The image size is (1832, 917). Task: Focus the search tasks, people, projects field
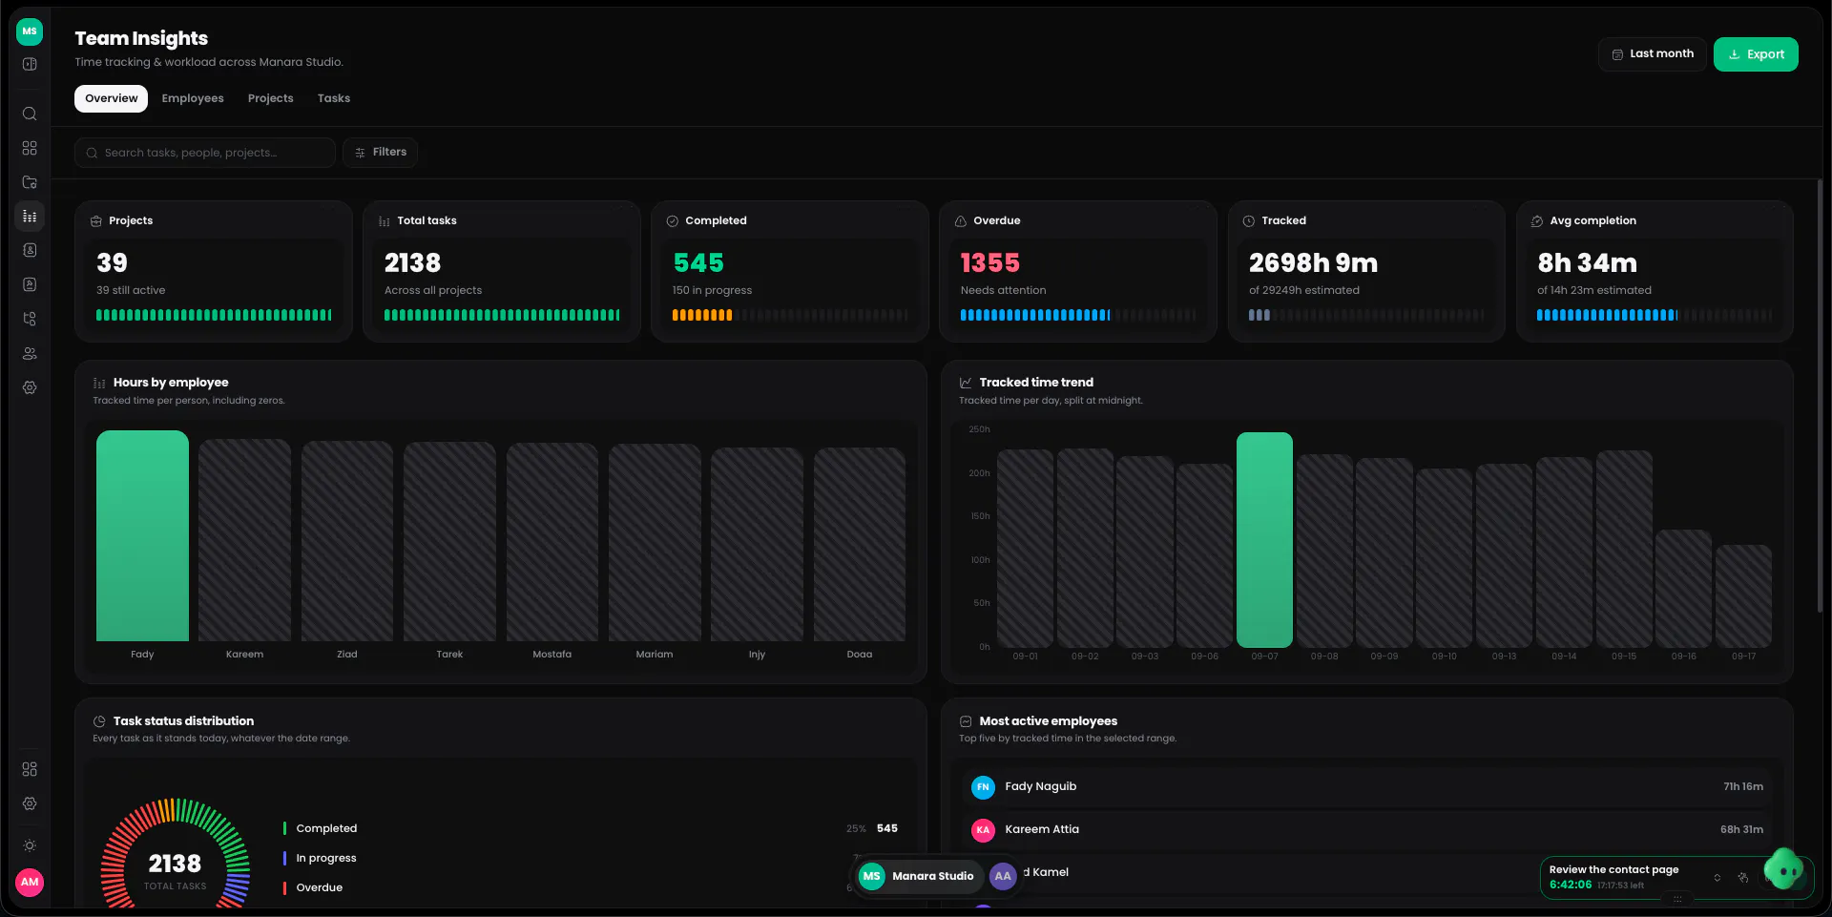pyautogui.click(x=205, y=153)
